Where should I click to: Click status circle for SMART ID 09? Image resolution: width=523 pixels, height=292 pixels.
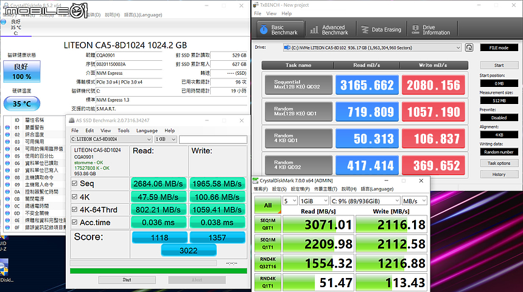(7, 185)
